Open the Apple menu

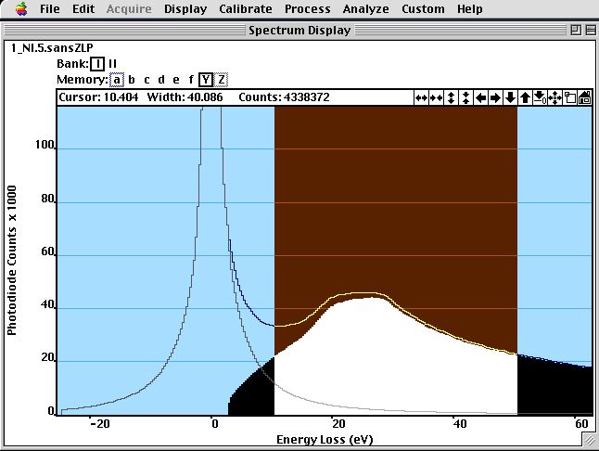[x=21, y=8]
